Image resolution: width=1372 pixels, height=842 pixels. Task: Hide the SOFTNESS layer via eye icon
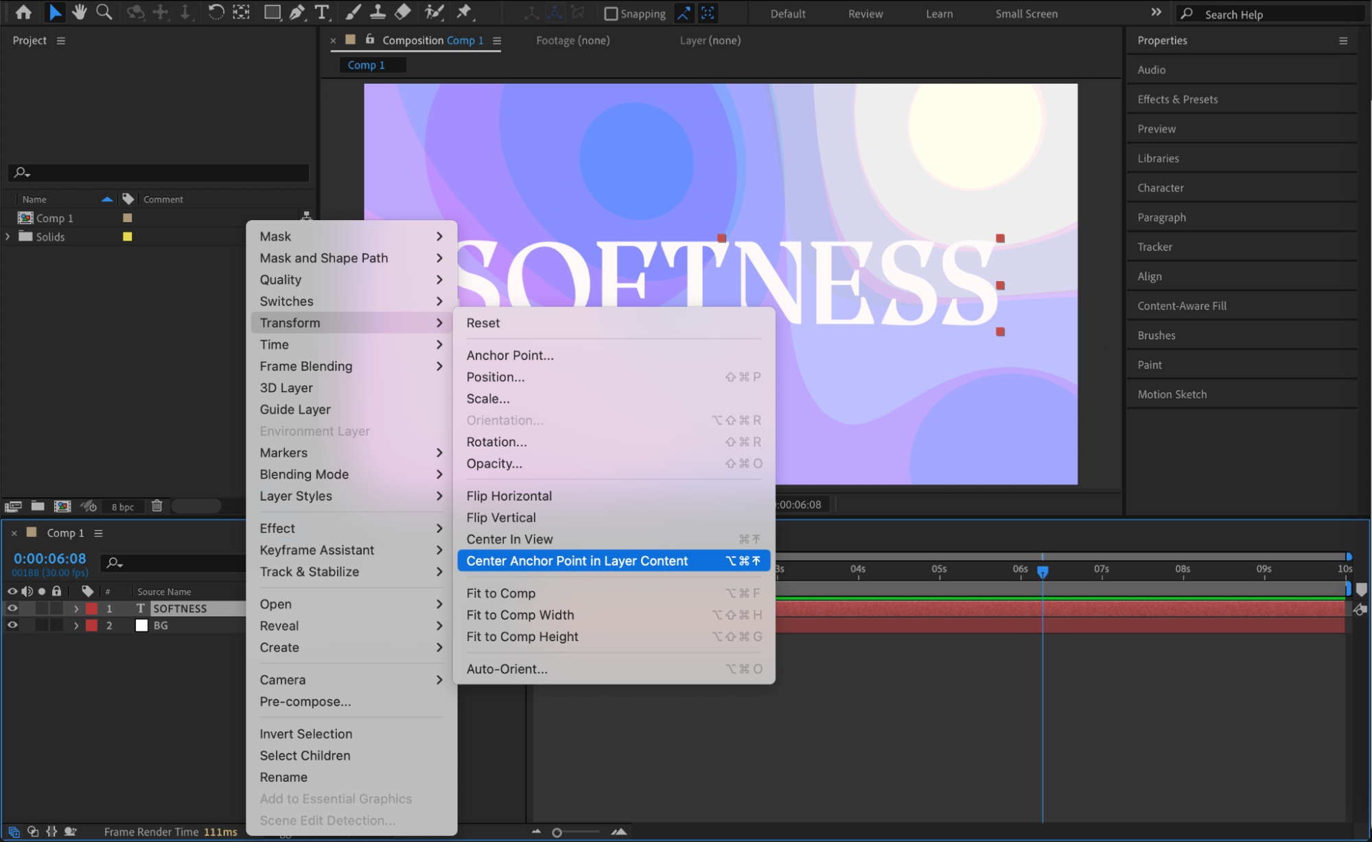(12, 608)
